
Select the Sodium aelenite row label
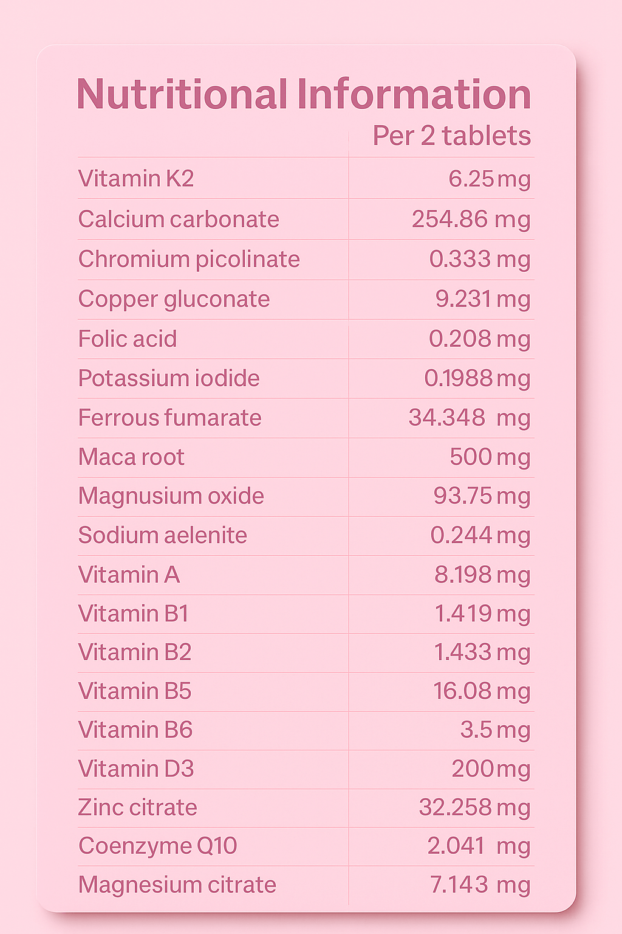point(163,535)
